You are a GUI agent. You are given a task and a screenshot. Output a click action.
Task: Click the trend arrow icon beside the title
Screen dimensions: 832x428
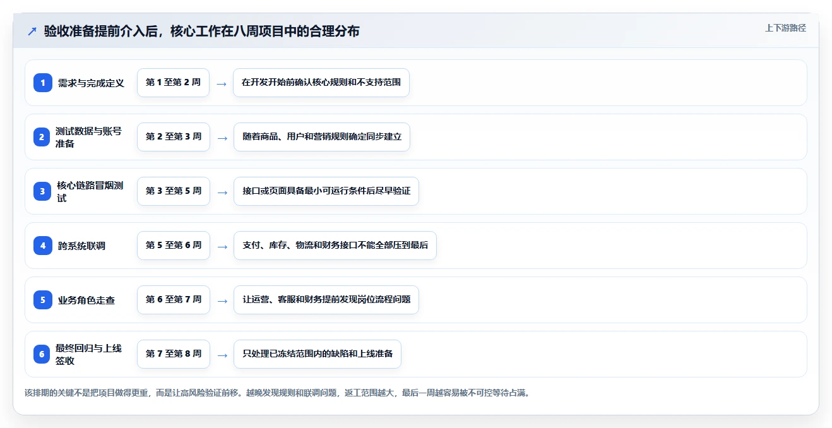tap(32, 31)
